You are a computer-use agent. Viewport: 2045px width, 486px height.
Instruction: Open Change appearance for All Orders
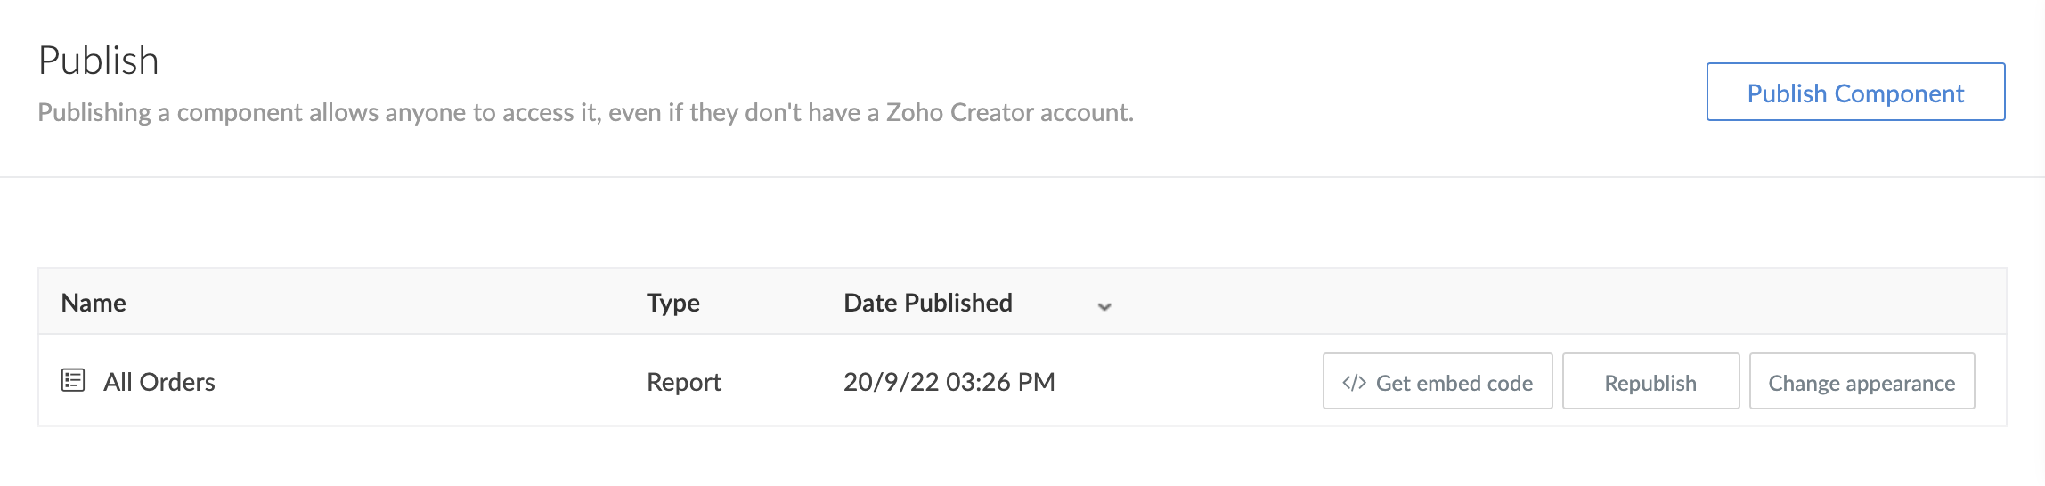pos(1862,382)
